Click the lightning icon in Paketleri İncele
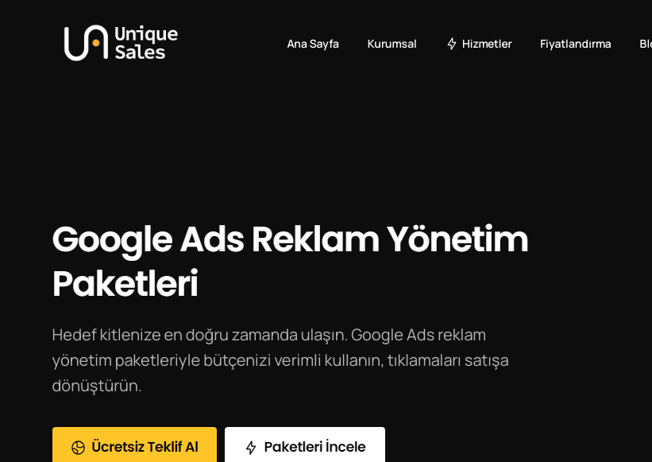Image resolution: width=652 pixels, height=462 pixels. 251,448
